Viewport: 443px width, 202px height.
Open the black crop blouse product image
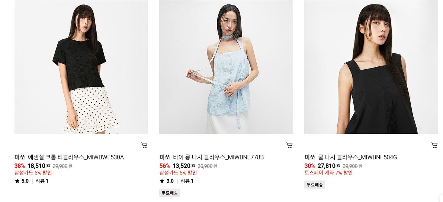(81, 67)
